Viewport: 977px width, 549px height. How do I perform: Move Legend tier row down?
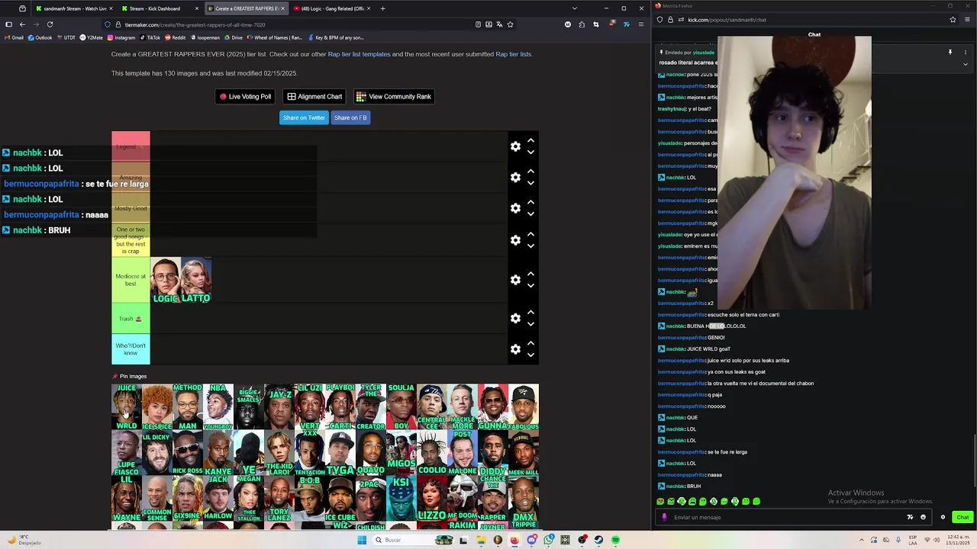[x=530, y=152]
